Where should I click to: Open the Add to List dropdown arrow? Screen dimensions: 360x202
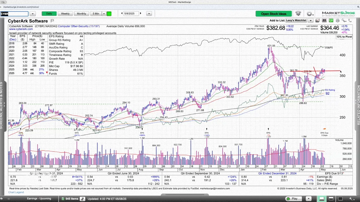pos(310,20)
